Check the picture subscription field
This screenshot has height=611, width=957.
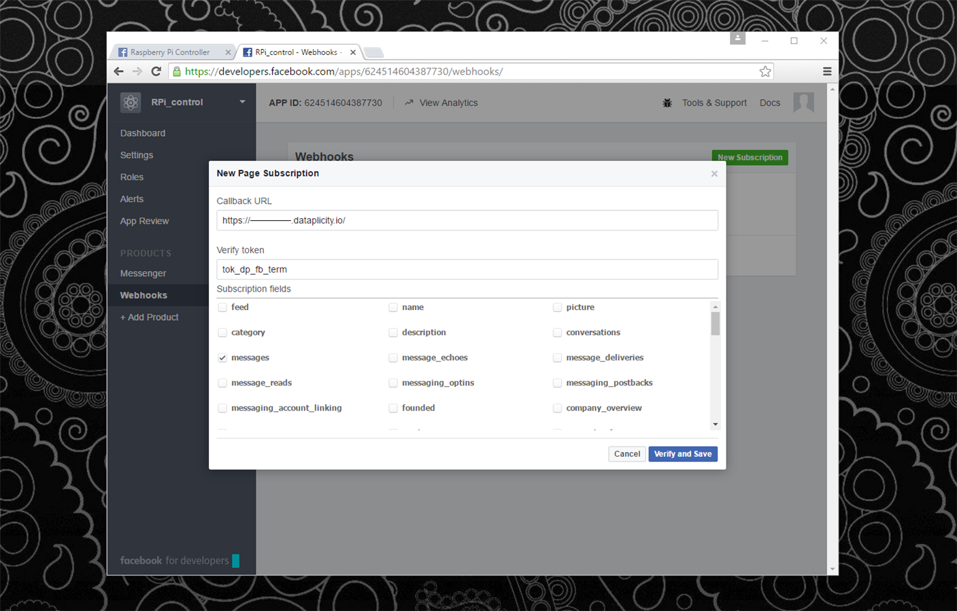pyautogui.click(x=558, y=308)
